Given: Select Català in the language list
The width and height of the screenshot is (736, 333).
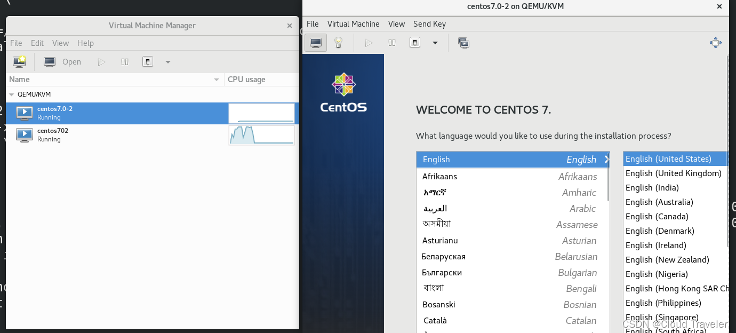Looking at the screenshot, I should [513, 321].
